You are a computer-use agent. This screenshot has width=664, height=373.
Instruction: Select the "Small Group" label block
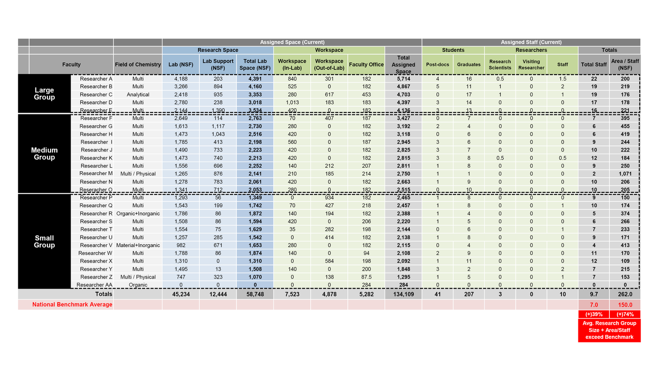44,241
